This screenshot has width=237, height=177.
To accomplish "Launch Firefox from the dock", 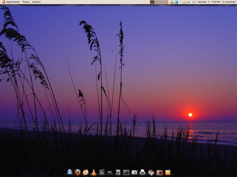I will click(x=77, y=172).
